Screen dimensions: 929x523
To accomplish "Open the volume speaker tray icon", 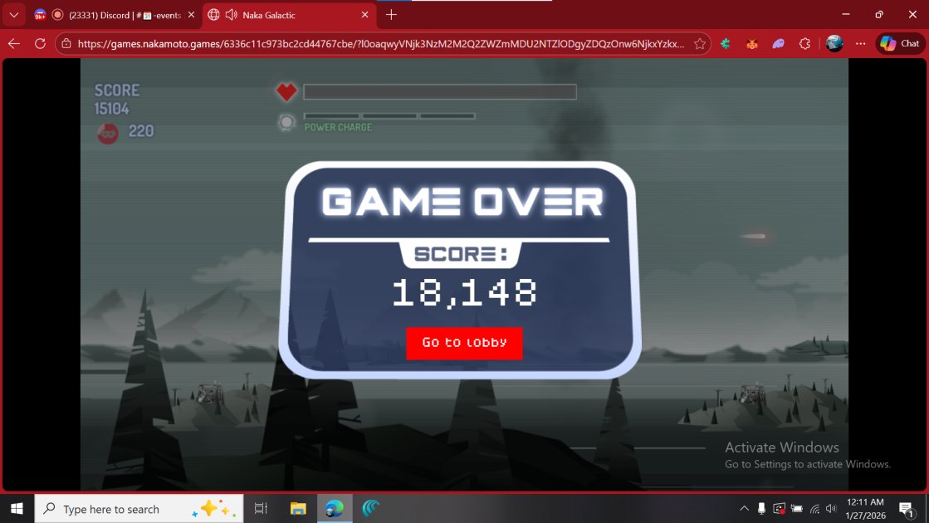I will 831,508.
